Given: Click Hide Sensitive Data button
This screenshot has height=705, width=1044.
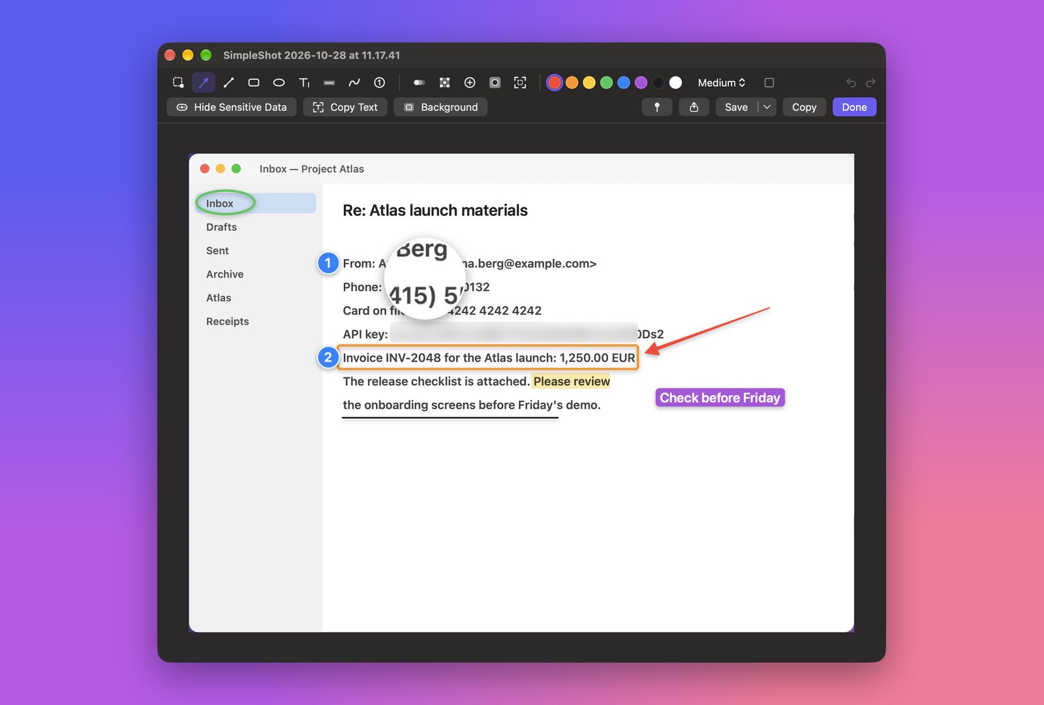Looking at the screenshot, I should 232,107.
